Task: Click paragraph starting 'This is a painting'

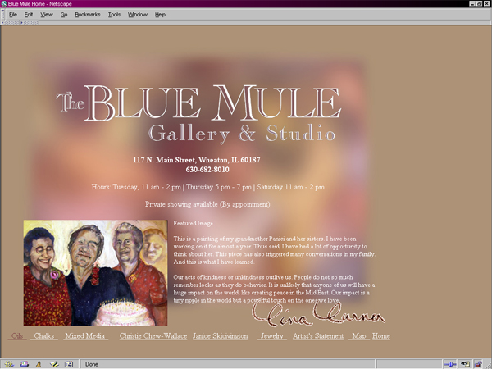Action: click(x=274, y=250)
